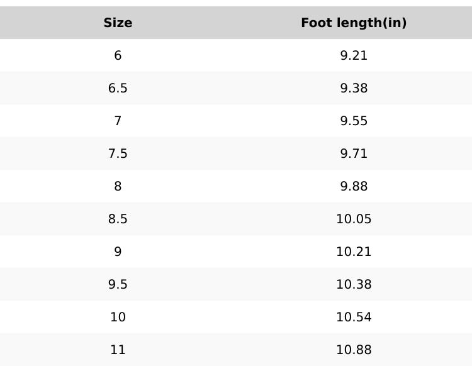Choose the size 8 cell
Screen dimensions: 472x366
pyautogui.click(x=118, y=186)
